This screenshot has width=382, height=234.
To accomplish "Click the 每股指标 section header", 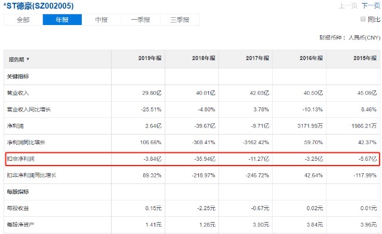I will click(x=18, y=192).
